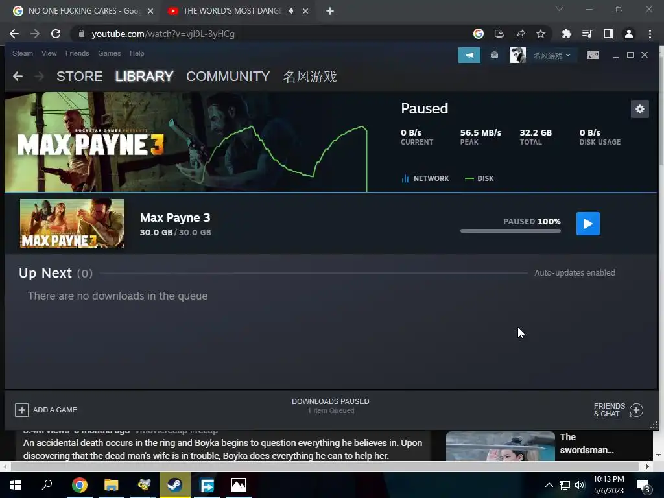Switch to the COMMUNITY tab
Screen dimensions: 664x498
tap(228, 77)
